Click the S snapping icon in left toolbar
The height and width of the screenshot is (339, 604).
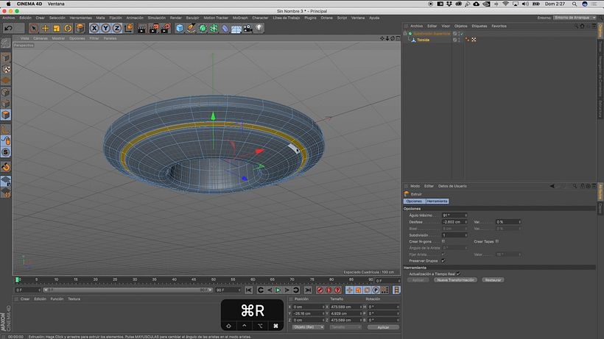coord(6,152)
